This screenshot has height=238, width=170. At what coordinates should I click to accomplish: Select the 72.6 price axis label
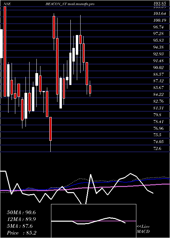(158, 149)
